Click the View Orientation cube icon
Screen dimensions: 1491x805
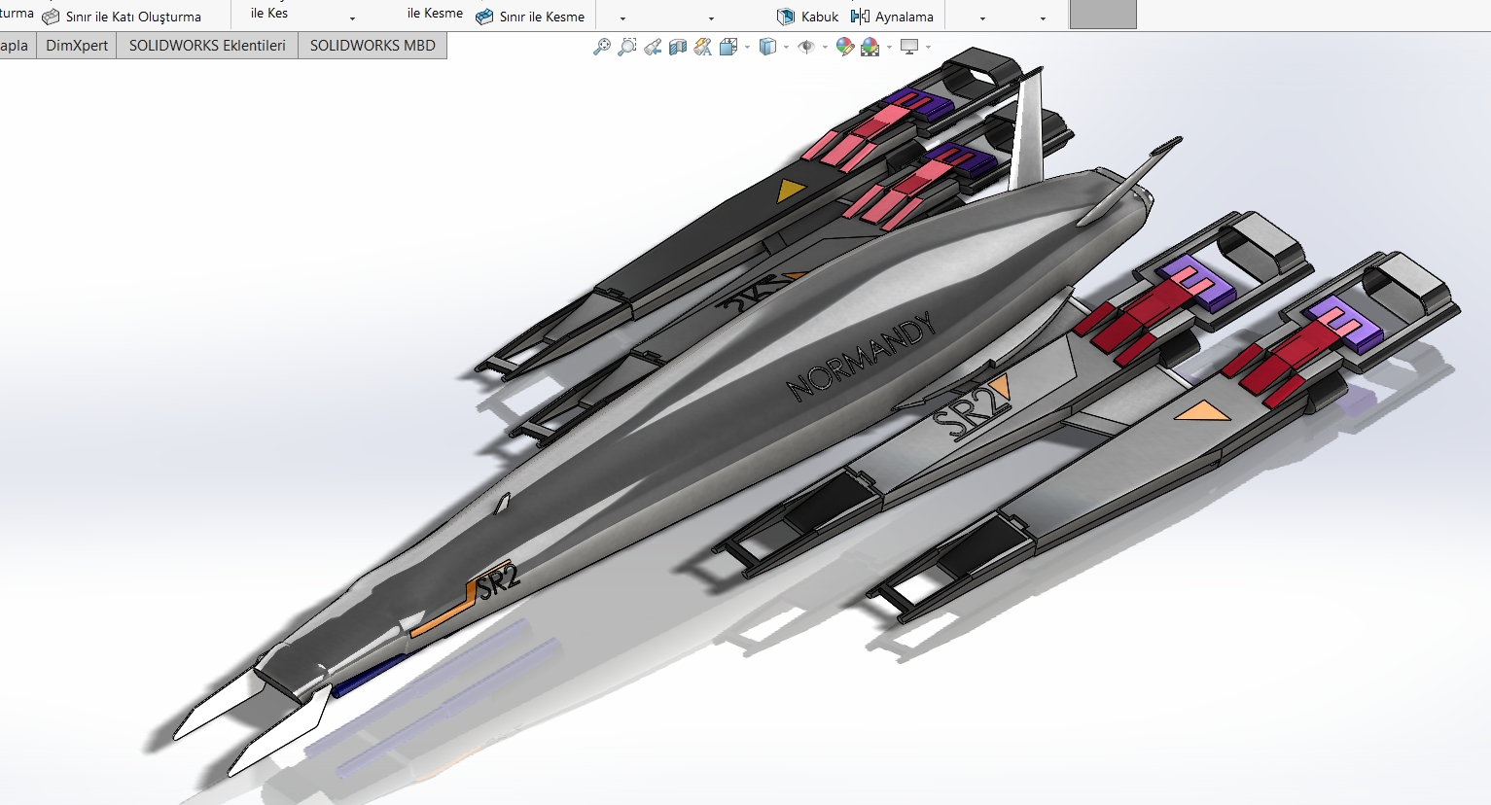(728, 47)
